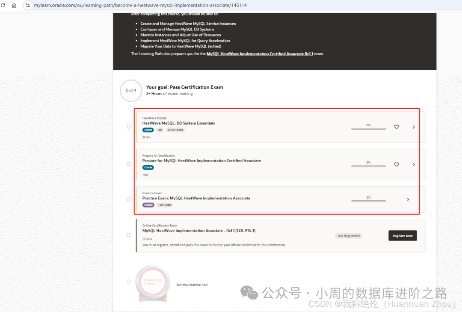Click the Course tag under Prepare for MySQL HeatWave
Image resolution: width=462 pixels, height=312 pixels.
click(148, 167)
